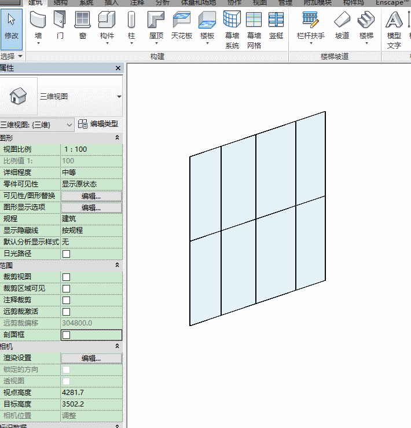Switch to the 分析 ribbon tab

(x=163, y=3)
